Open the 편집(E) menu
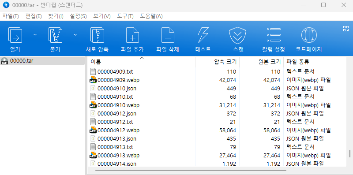Screen dimensions: 353x175 pyautogui.click(x=34, y=16)
